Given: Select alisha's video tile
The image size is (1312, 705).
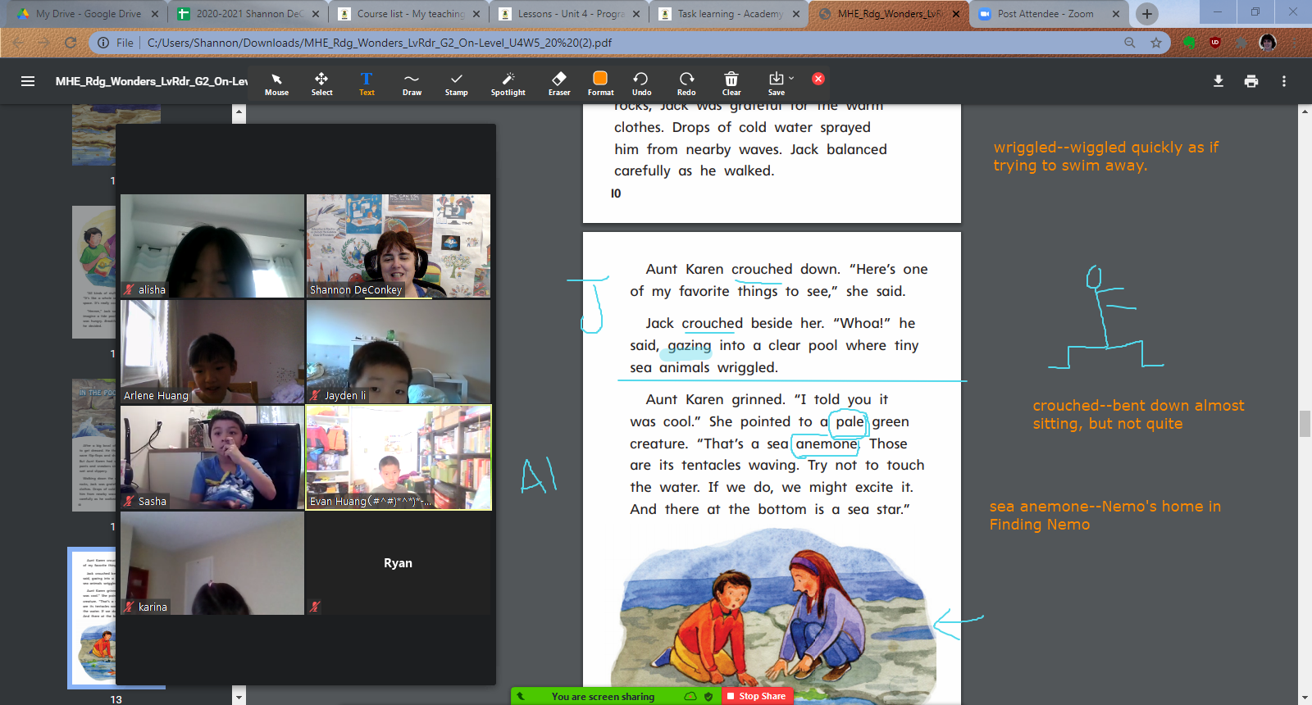Looking at the screenshot, I should [x=212, y=246].
